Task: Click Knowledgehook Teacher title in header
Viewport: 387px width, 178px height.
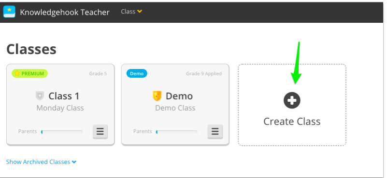Action: click(x=65, y=12)
